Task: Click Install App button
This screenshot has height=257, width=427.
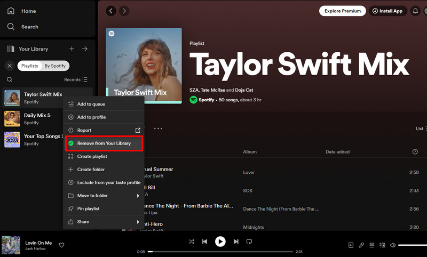Action: (x=388, y=11)
